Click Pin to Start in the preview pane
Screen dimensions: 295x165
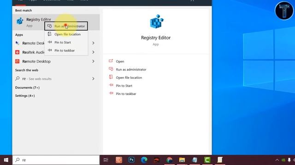124,86
